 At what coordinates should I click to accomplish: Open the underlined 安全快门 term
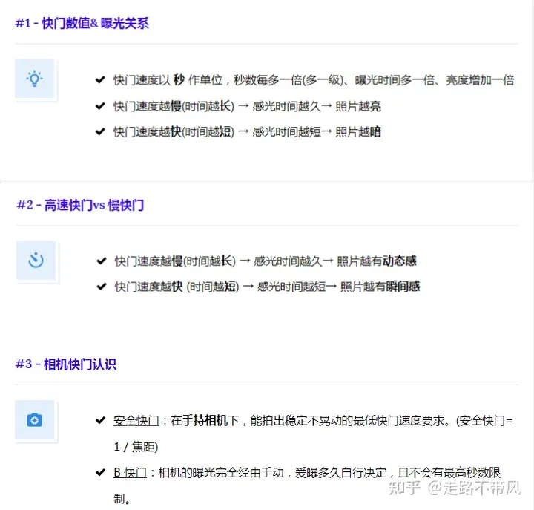coord(136,421)
